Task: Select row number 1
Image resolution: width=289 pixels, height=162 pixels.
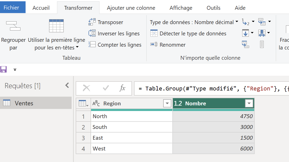Action: point(83,116)
